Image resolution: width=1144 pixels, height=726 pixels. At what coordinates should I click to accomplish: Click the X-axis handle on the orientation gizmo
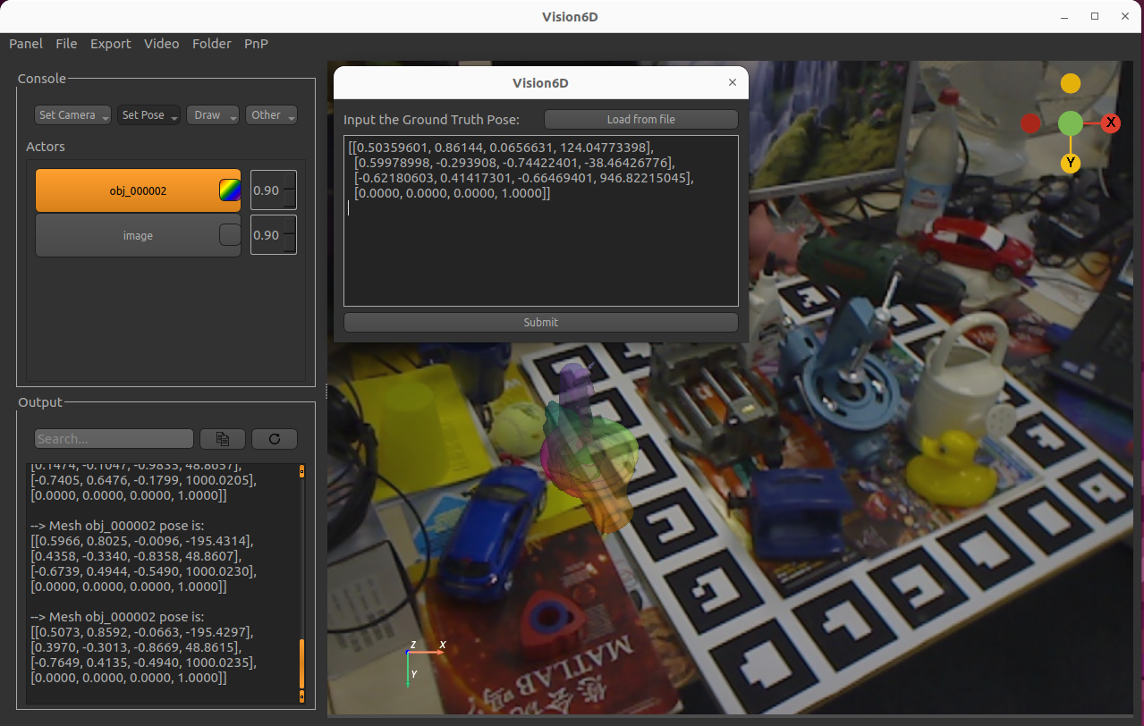[1111, 122]
